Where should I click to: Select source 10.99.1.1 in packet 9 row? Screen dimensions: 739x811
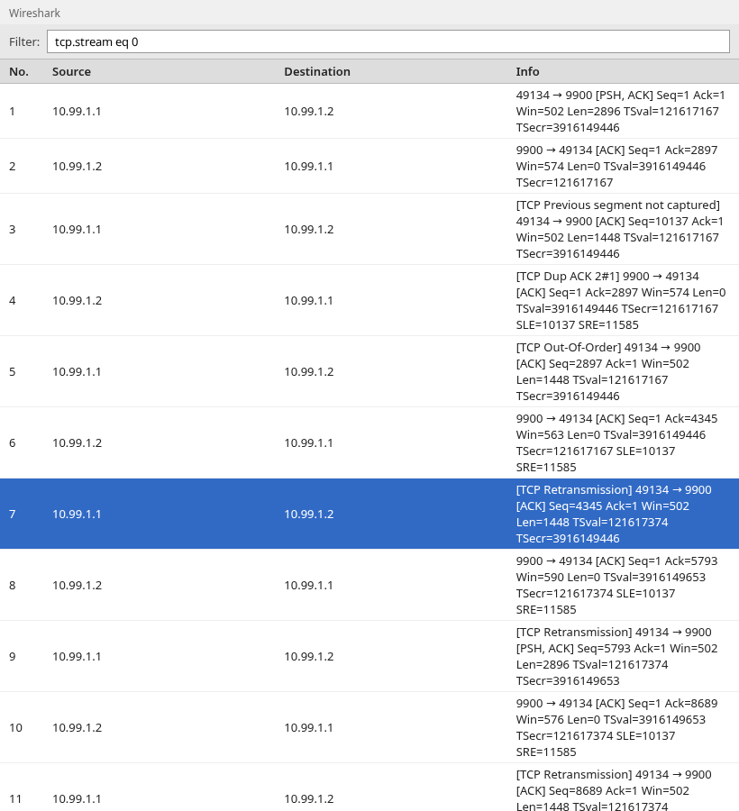coord(77,656)
